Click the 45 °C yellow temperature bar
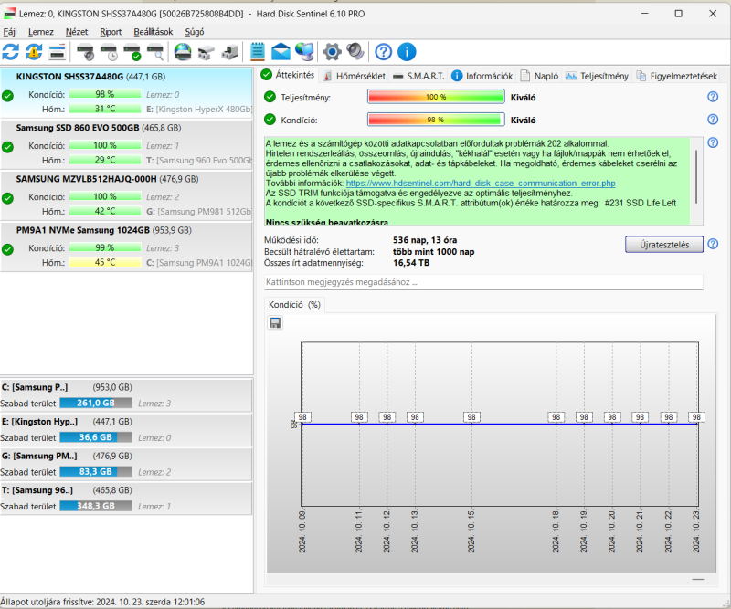 [x=105, y=262]
